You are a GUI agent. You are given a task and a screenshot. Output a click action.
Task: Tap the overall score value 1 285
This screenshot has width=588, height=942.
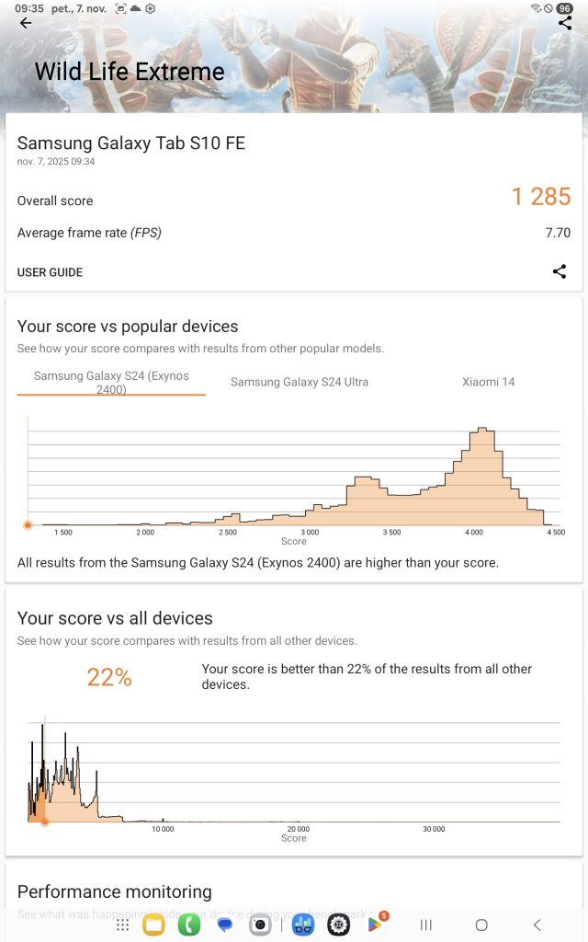[x=541, y=197]
